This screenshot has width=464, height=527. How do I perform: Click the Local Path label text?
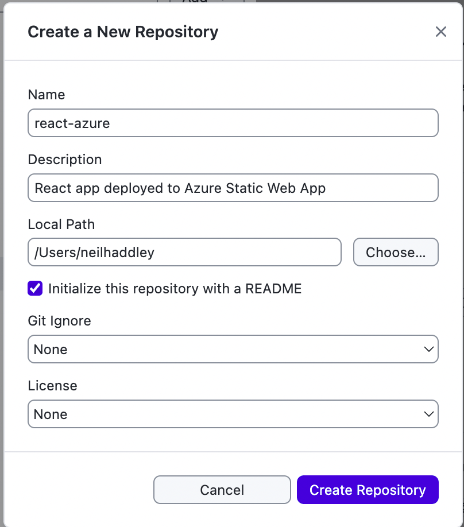click(x=61, y=224)
